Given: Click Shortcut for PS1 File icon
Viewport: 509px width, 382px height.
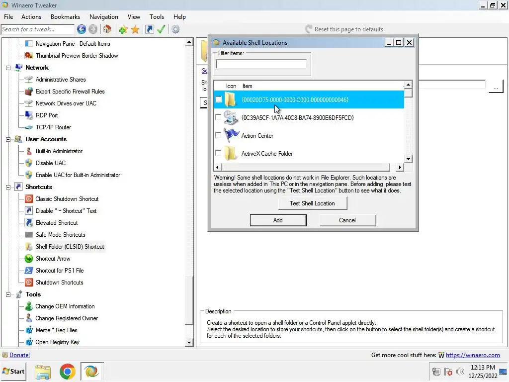Looking at the screenshot, I should 29,271.
